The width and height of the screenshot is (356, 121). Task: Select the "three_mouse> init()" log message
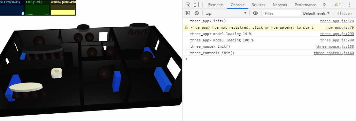pos(210,46)
